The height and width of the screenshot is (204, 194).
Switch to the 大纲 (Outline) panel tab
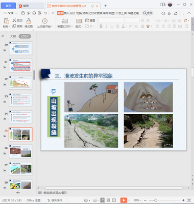pyautogui.click(x=13, y=36)
